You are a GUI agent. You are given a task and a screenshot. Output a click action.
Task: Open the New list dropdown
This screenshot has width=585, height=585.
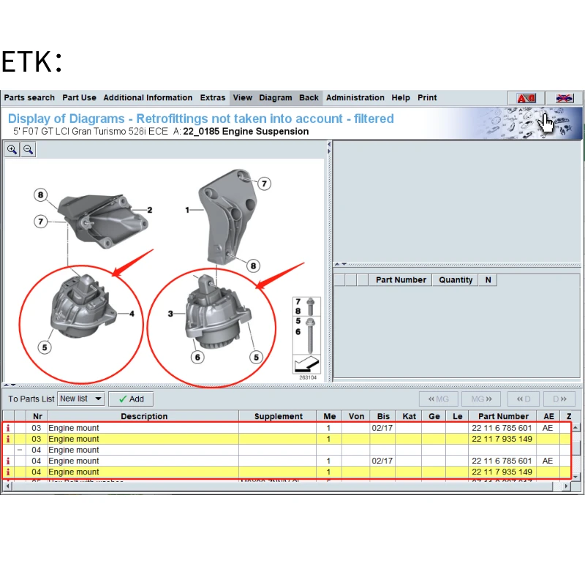point(80,399)
